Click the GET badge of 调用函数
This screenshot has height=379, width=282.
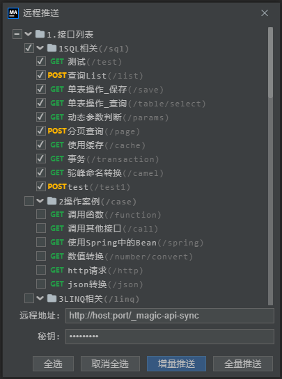tap(57, 214)
